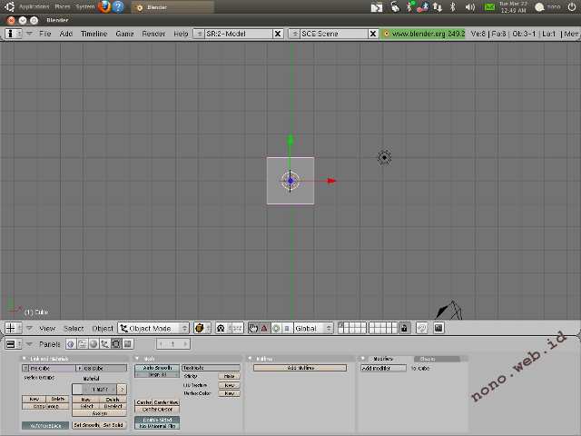Click the red X-axis manipulator arrow
Image resolution: width=581 pixels, height=436 pixels.
(331, 181)
